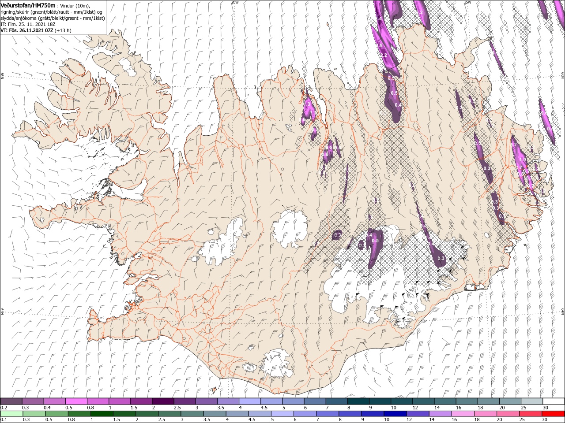The image size is (565, 423).
Task: Click the 'slydda/snjókoma' legend description line
Action: pos(53,18)
